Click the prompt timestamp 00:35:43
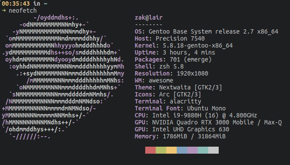Screen dimensions: 290x165 (16, 3)
